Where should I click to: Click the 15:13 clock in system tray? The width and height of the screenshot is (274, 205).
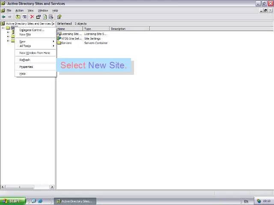[266, 201]
